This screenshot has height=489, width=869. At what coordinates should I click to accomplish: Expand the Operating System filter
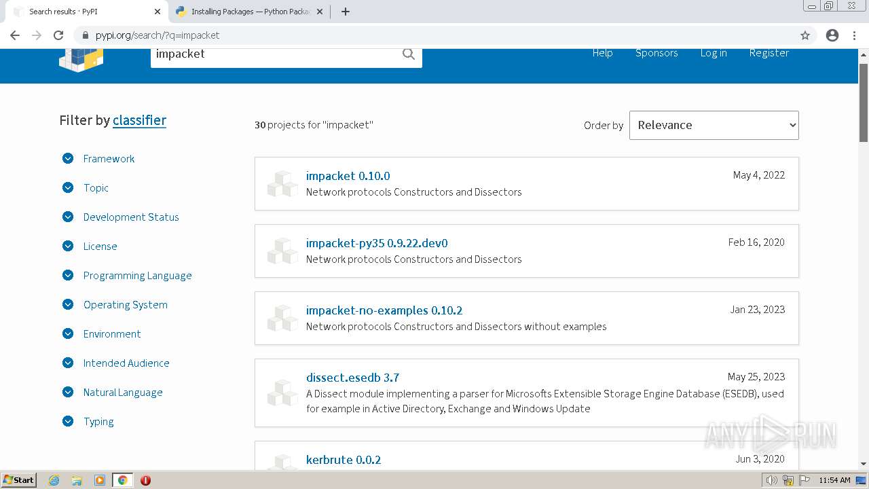pos(68,304)
